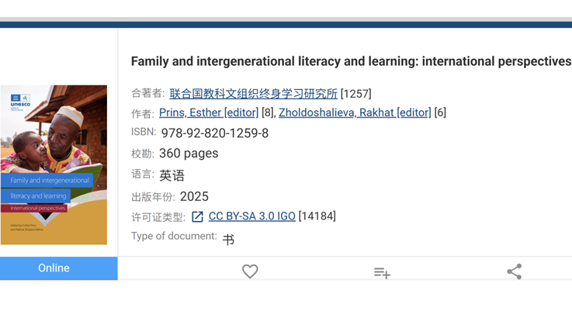
Task: Click the [14184] count beside license
Action: coord(317,216)
